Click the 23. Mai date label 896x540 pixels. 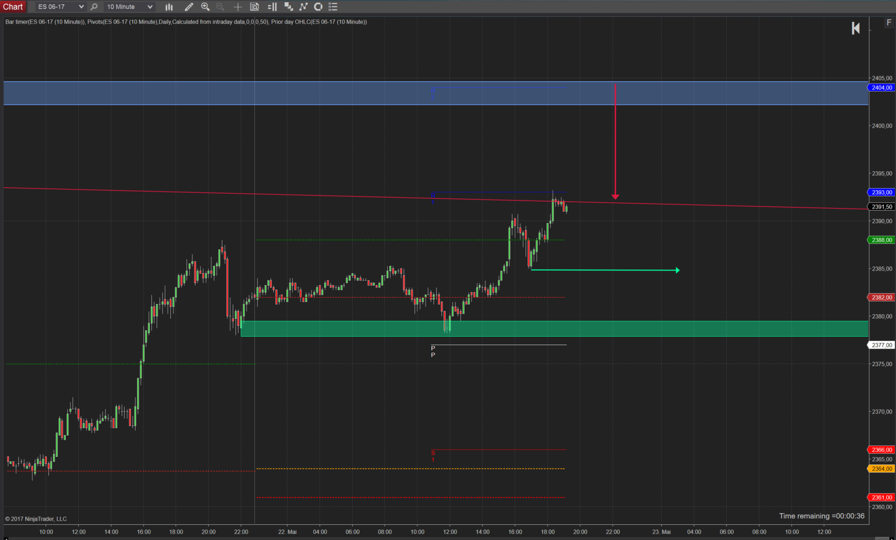point(662,532)
